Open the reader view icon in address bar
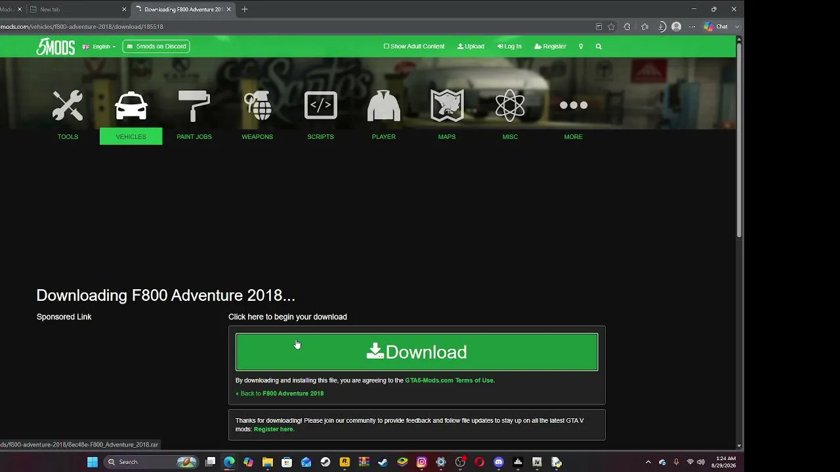 [598, 27]
